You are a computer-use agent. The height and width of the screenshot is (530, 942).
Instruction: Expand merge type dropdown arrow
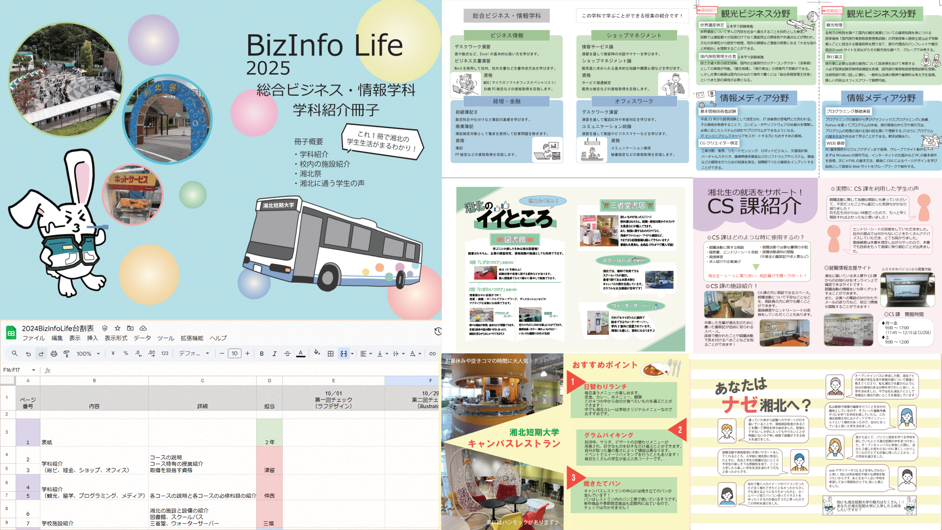point(352,353)
